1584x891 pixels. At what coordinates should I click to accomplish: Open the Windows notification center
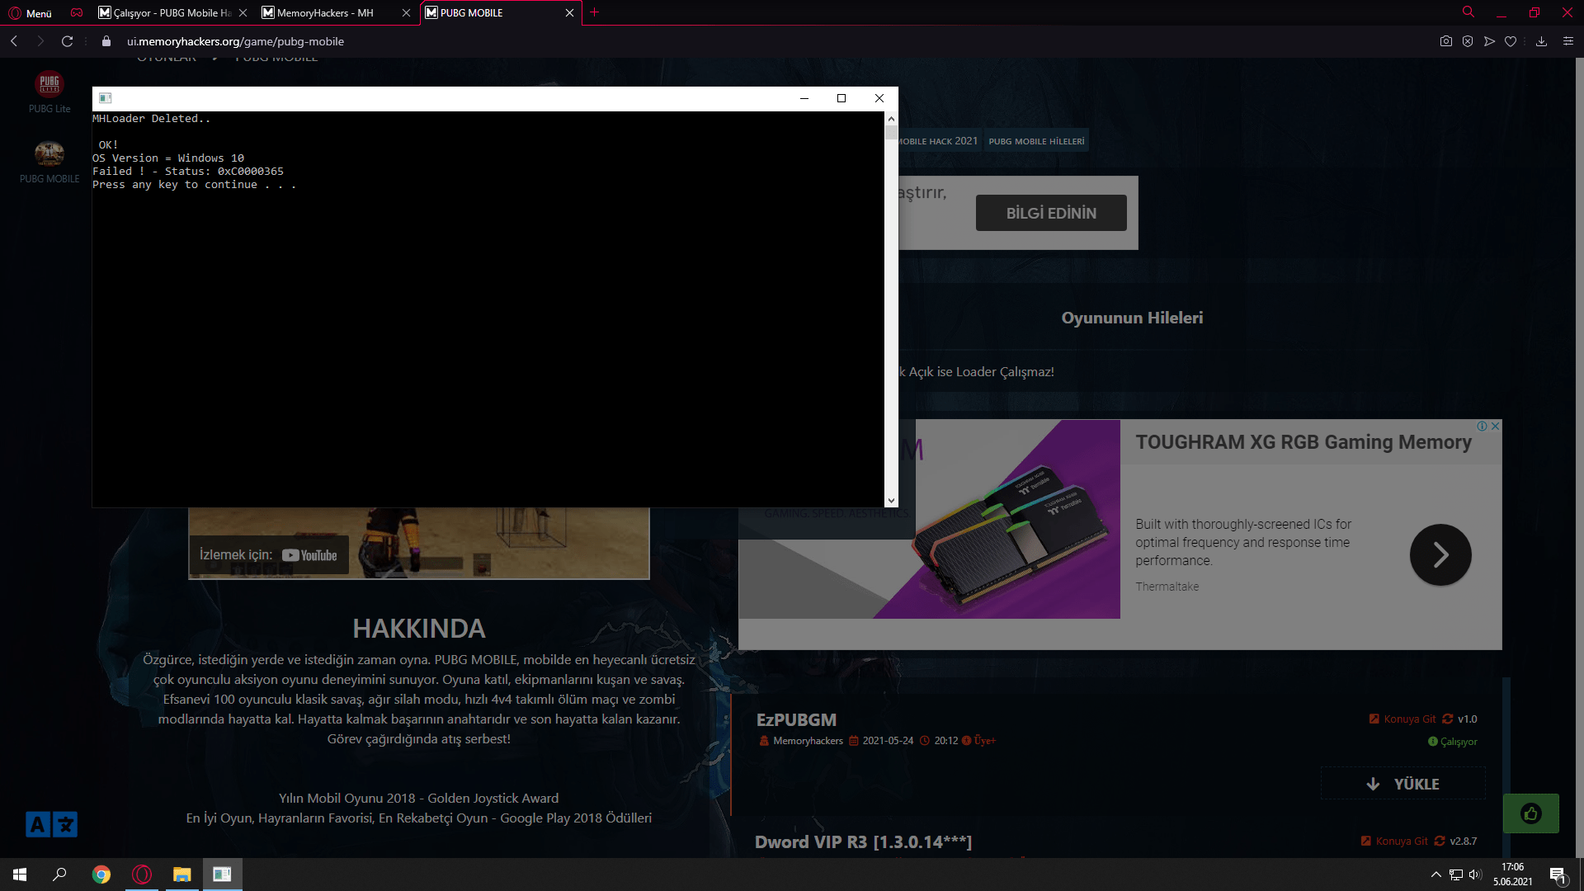(1558, 875)
